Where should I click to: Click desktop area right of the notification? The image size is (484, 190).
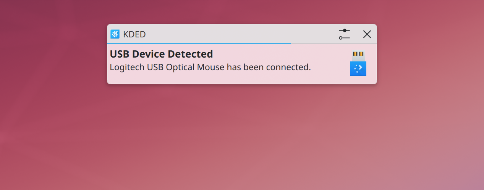428,57
